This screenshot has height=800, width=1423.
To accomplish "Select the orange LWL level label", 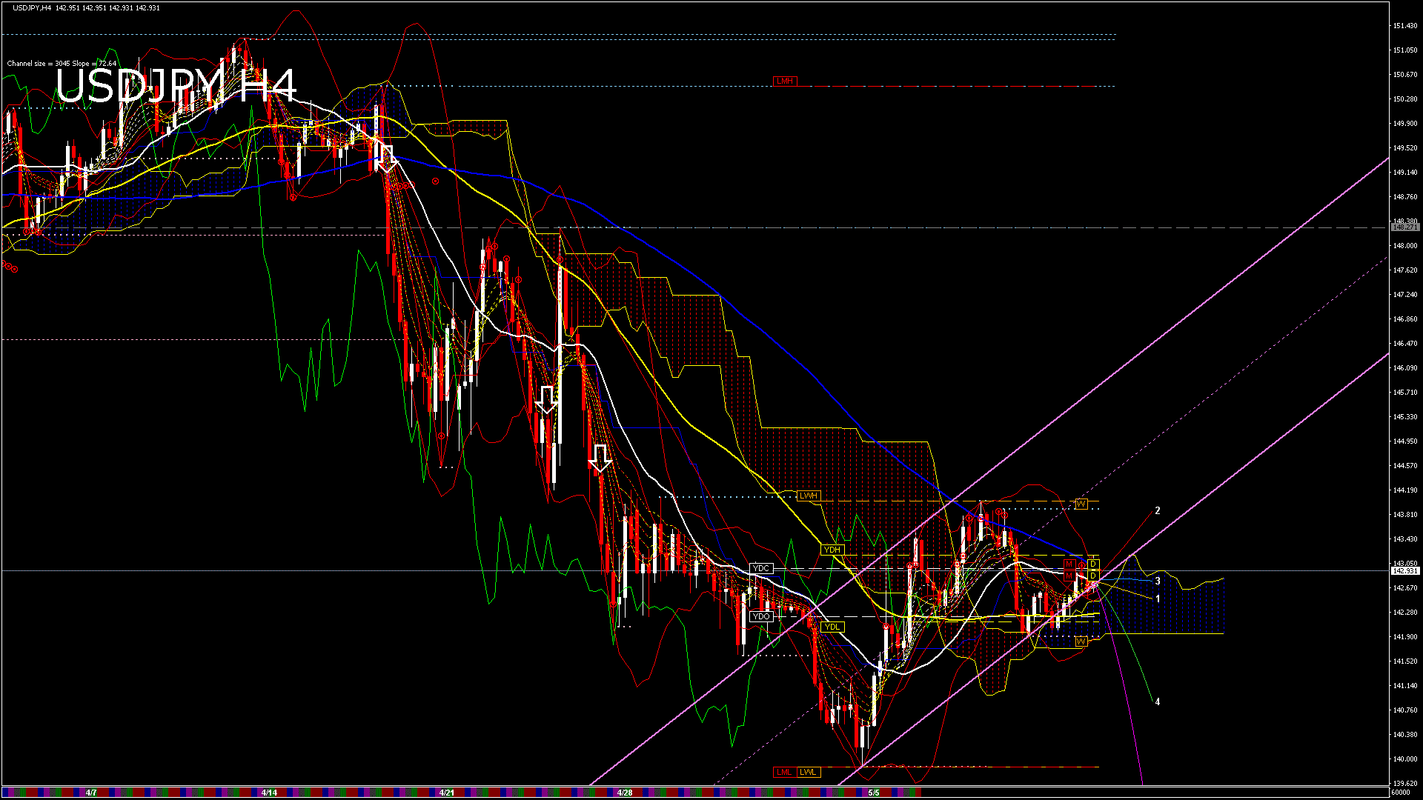I will click(x=808, y=772).
